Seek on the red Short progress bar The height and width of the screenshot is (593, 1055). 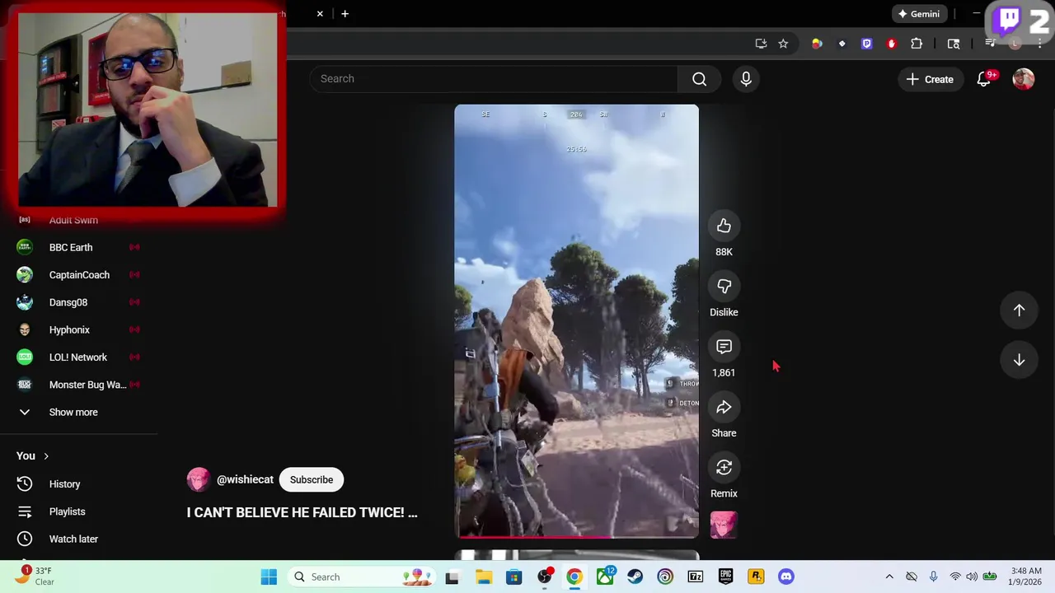(576, 537)
